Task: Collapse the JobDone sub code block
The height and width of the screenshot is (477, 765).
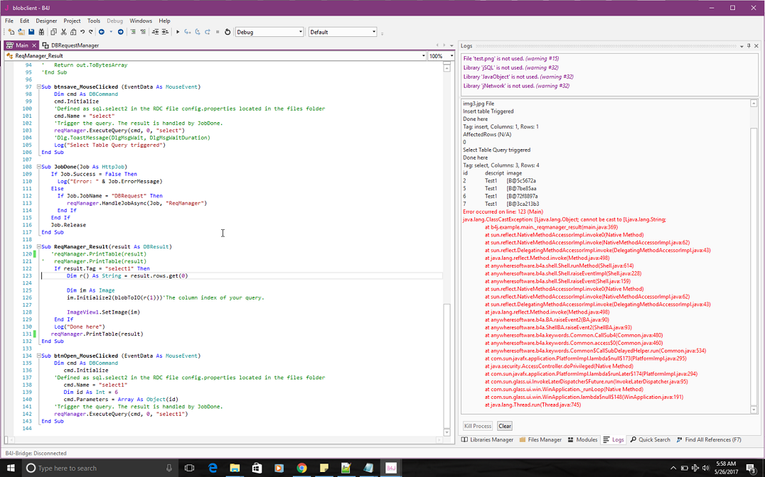Action: click(x=39, y=167)
